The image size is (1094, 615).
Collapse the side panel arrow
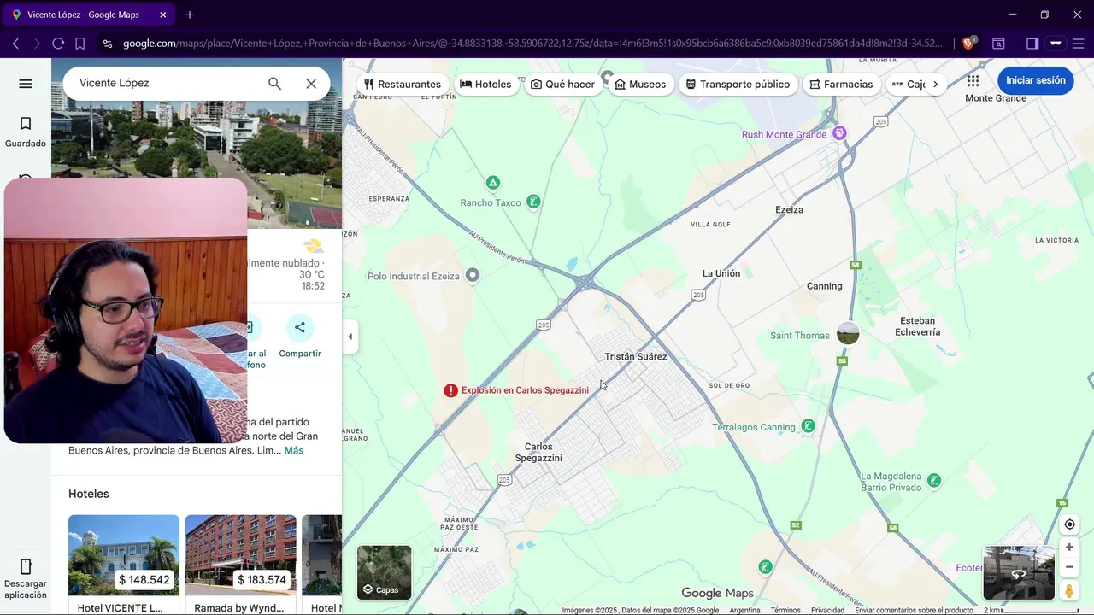(350, 337)
